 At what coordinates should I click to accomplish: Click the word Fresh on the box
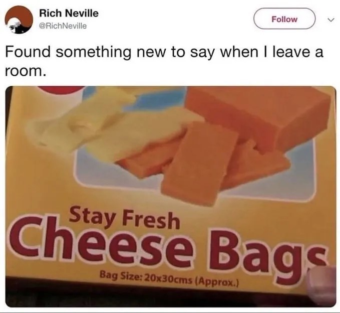click(x=151, y=221)
